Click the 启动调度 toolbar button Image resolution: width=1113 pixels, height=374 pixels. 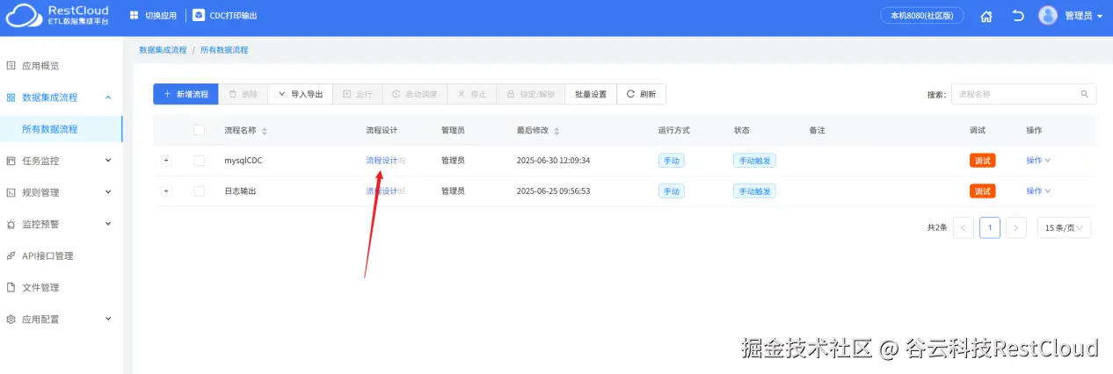pyautogui.click(x=415, y=94)
